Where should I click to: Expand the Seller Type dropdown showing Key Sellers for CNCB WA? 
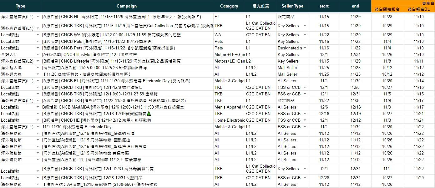305,35
